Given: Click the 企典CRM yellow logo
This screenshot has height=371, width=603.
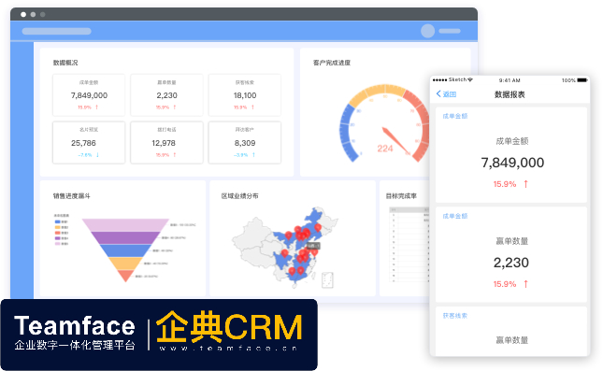Looking at the screenshot, I should pyautogui.click(x=229, y=326).
